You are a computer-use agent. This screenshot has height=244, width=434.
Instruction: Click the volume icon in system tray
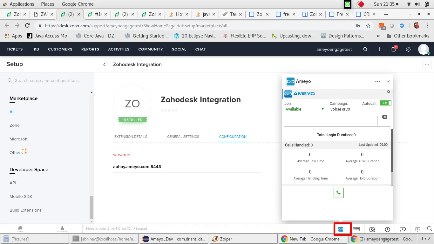(x=417, y=4)
